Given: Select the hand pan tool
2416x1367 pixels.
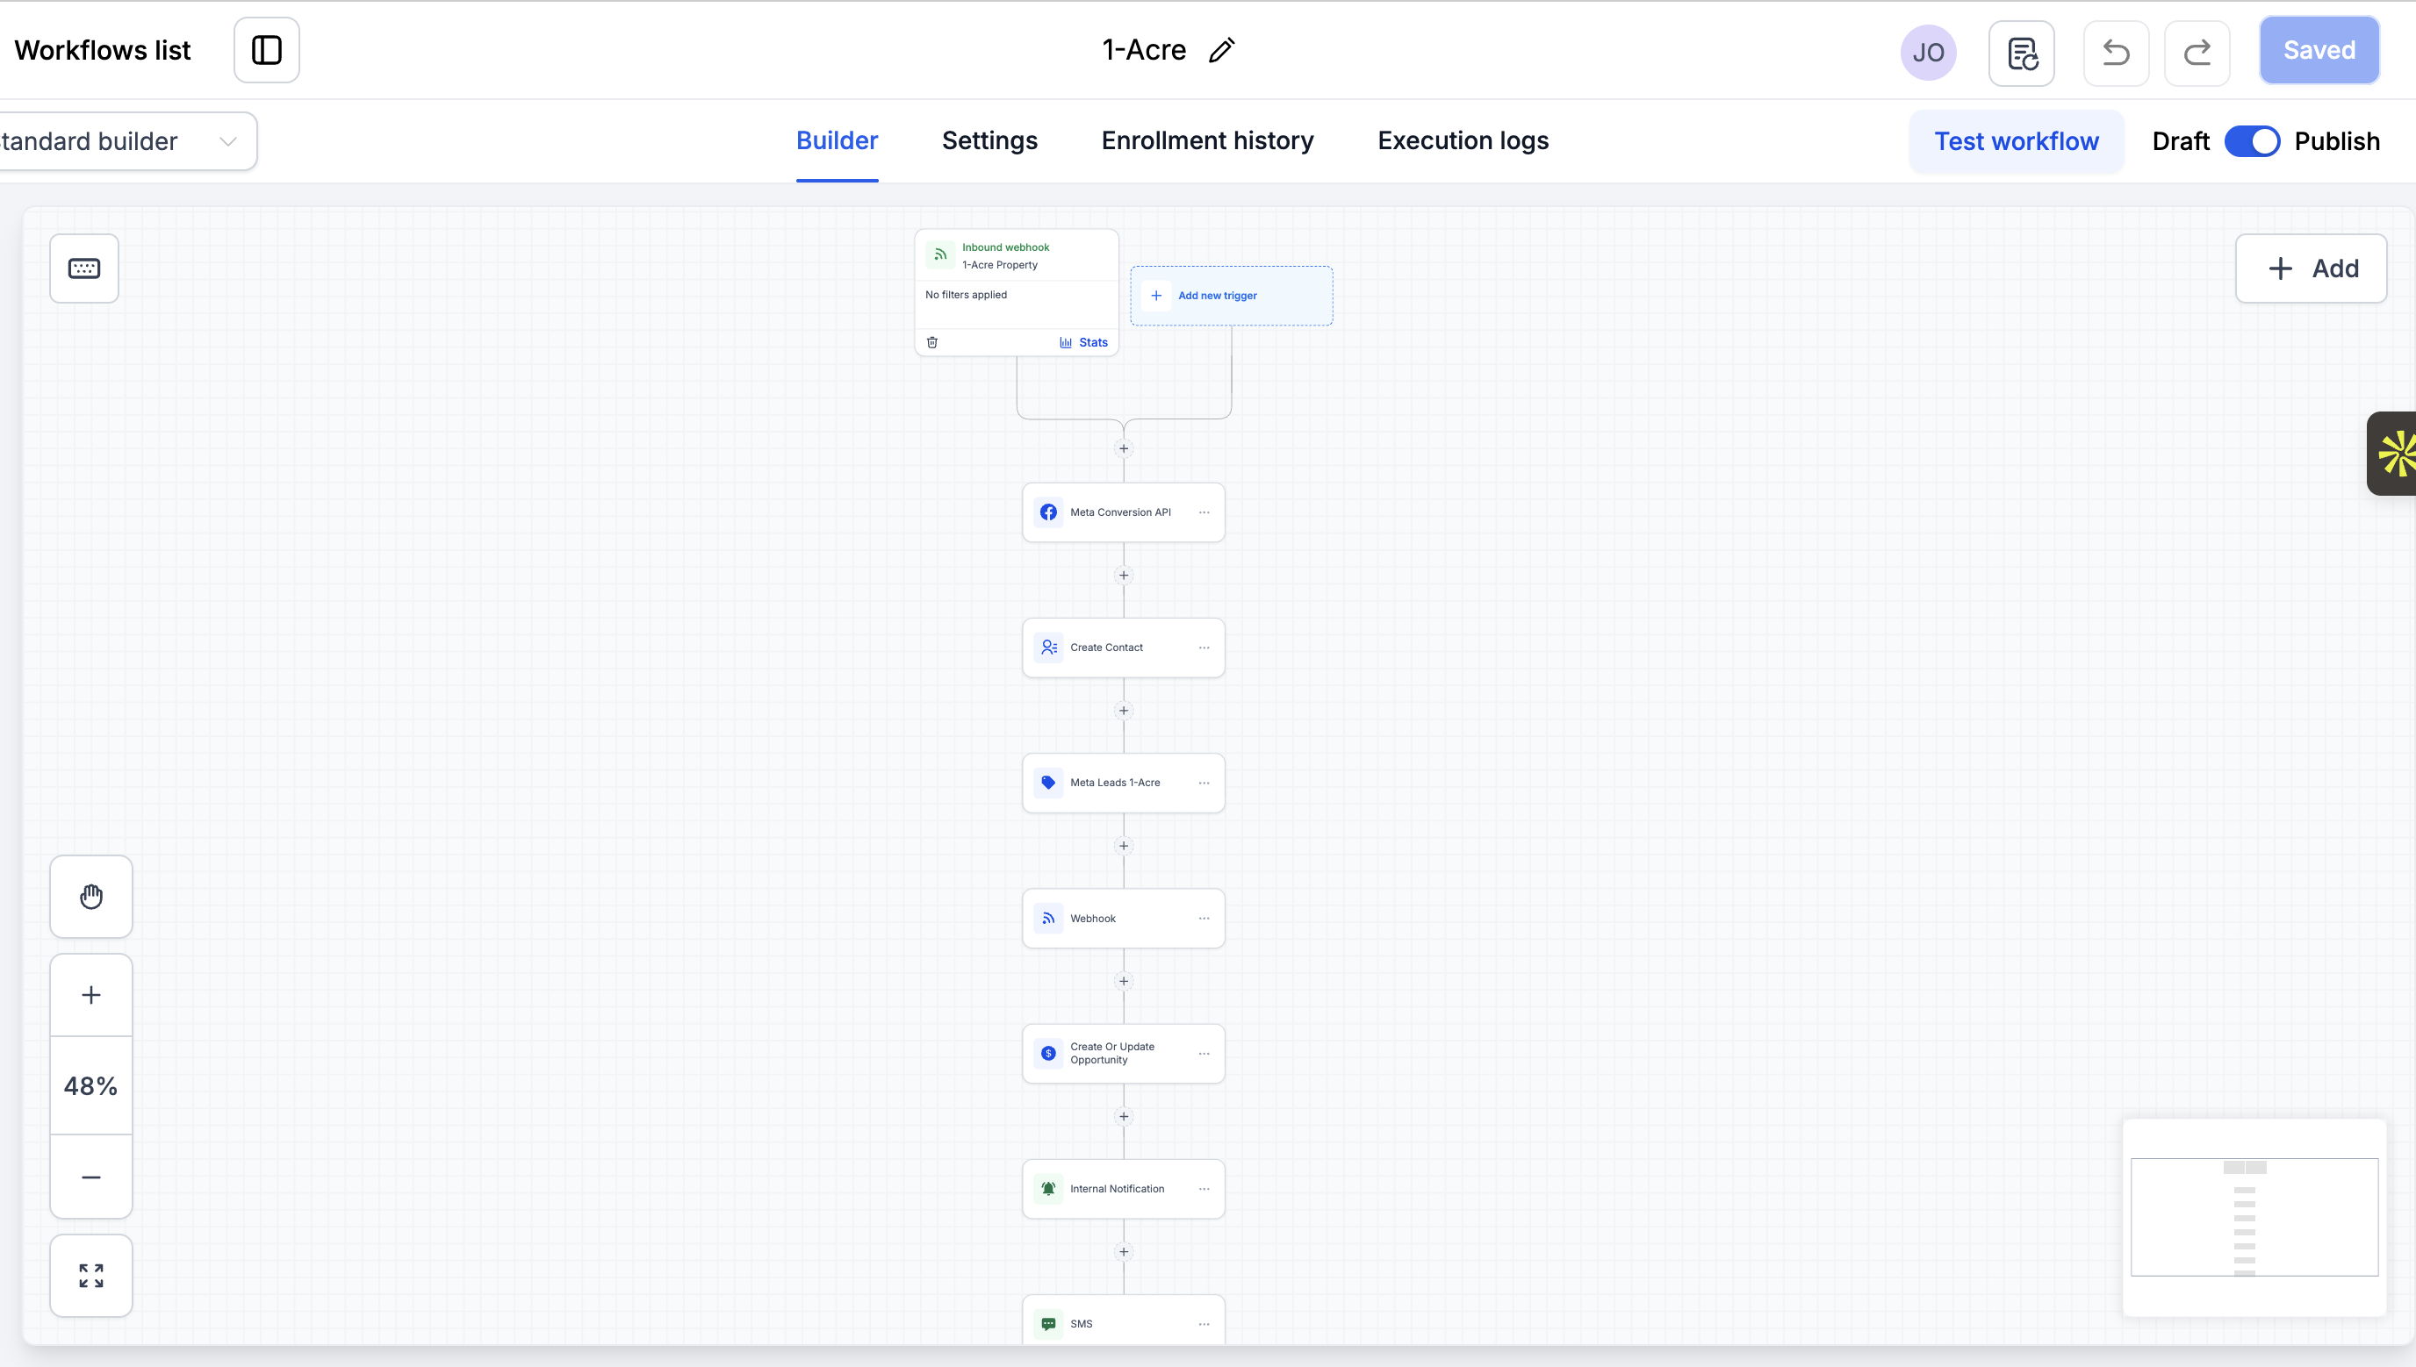Looking at the screenshot, I should pyautogui.click(x=91, y=897).
